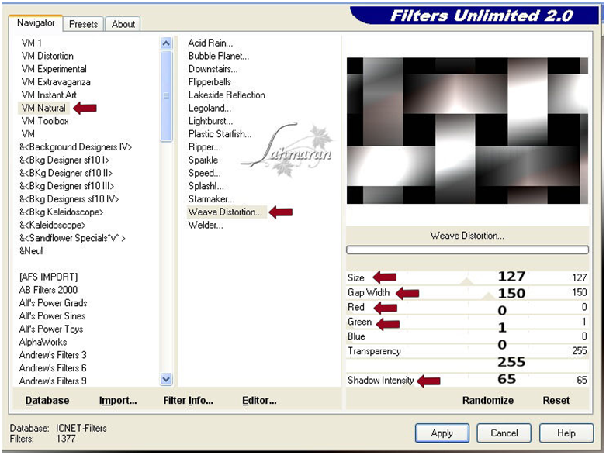Click the Import... button
The width and height of the screenshot is (606, 455).
click(x=118, y=400)
